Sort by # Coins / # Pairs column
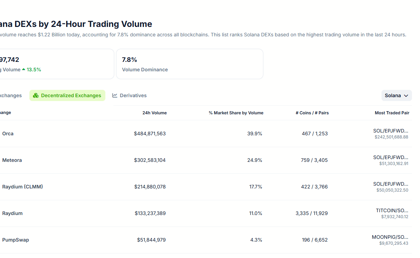Screen dimensions: 420x258 coord(312,113)
